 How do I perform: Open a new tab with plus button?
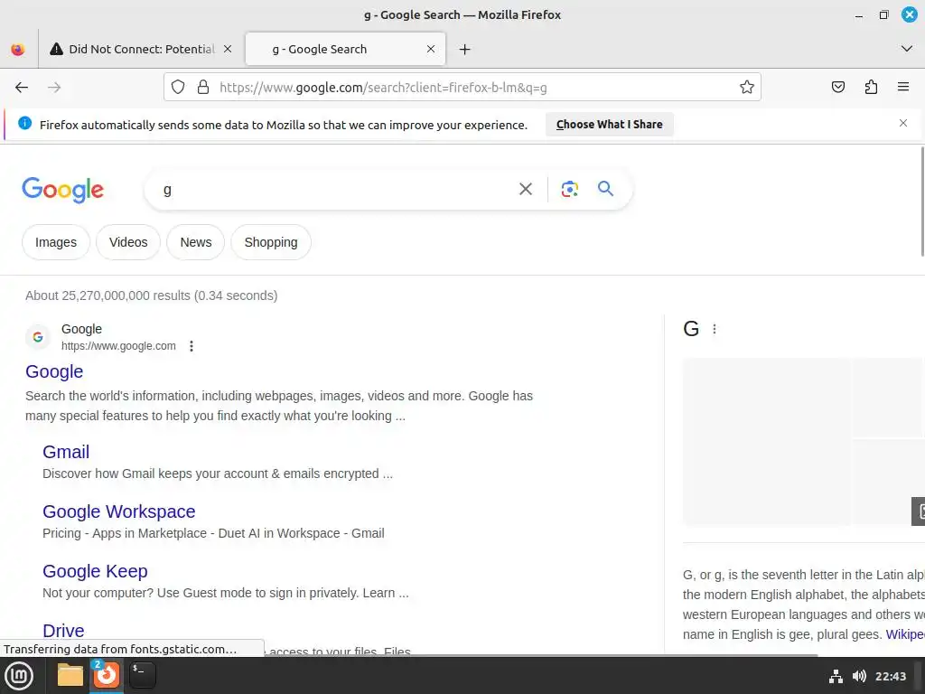(x=465, y=50)
